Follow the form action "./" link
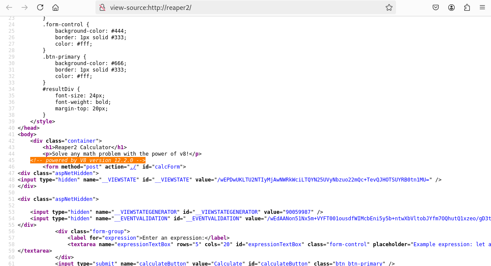The height and width of the screenshot is (266, 491). tap(133, 167)
